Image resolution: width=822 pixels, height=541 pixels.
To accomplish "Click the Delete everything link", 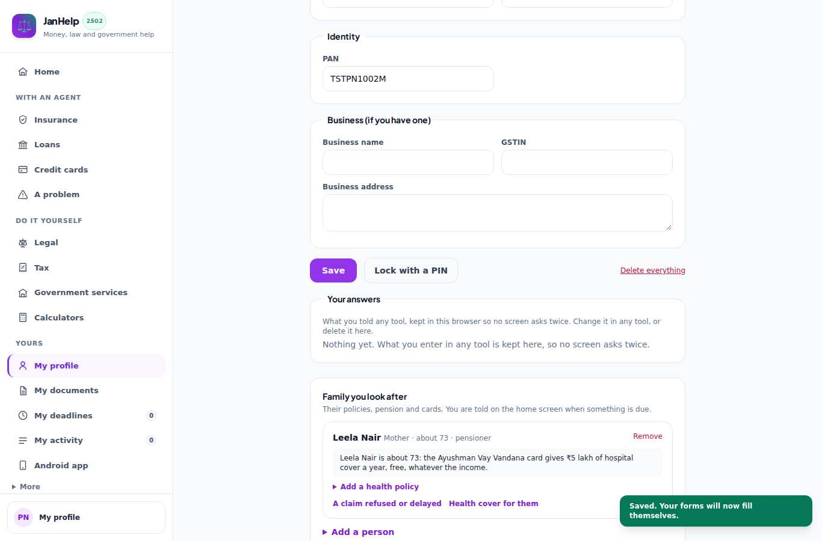I will click(x=652, y=270).
